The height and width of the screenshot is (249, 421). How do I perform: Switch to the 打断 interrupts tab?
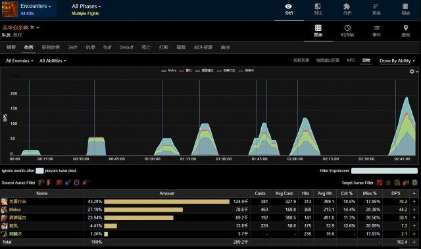(x=164, y=47)
